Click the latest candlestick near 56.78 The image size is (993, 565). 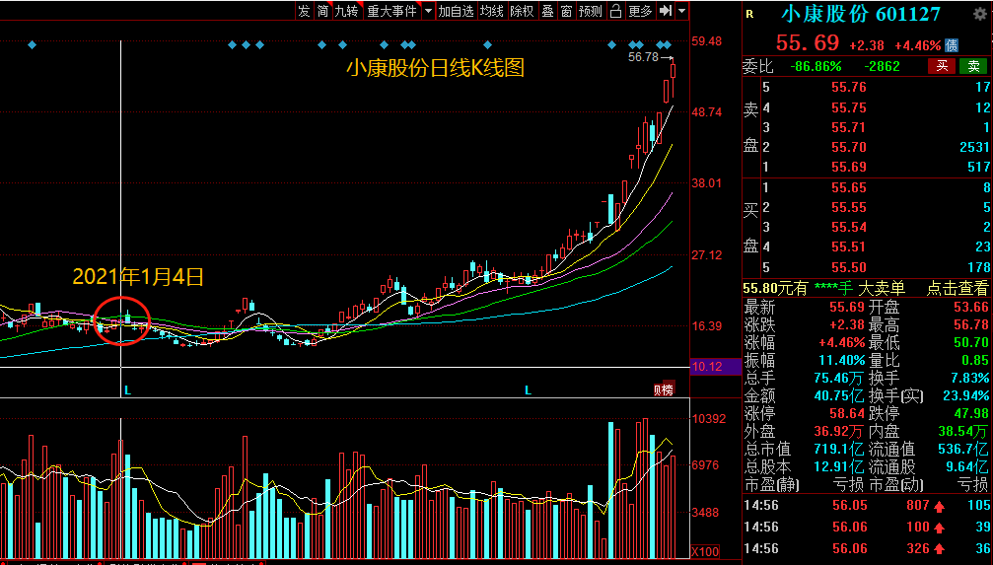(673, 70)
